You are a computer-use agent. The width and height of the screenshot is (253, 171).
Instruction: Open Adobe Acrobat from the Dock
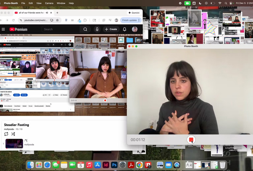pos(131,165)
